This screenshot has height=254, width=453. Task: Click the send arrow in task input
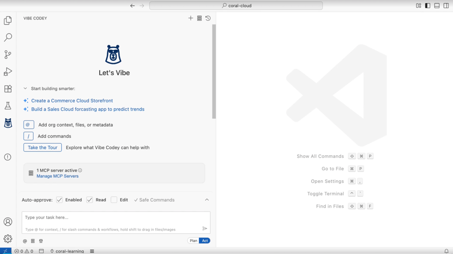point(205,229)
